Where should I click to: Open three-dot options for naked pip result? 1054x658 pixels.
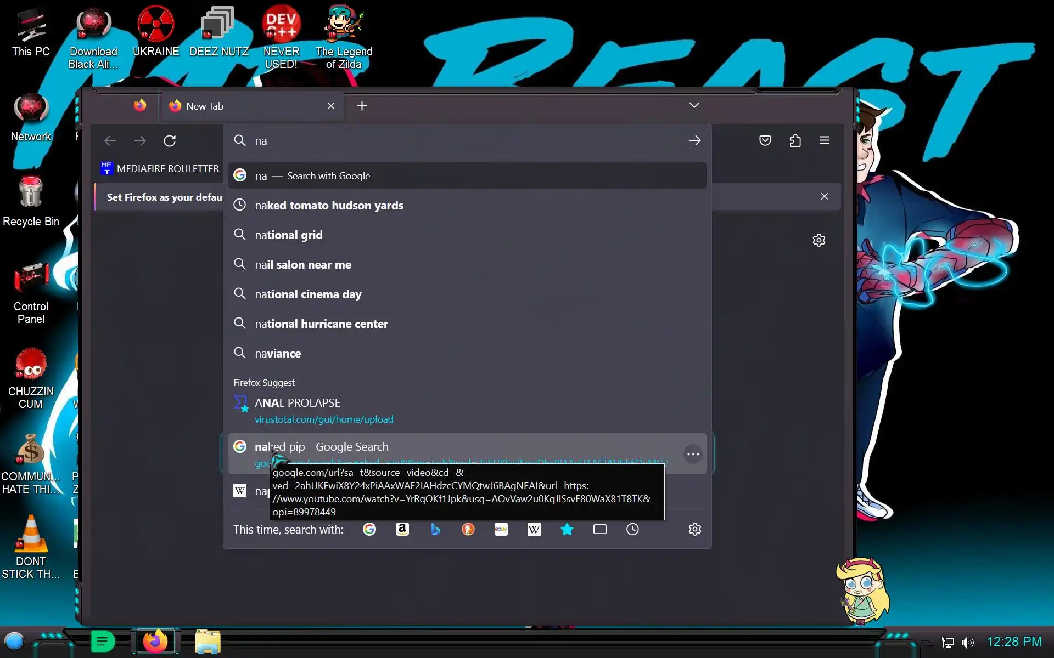(x=693, y=454)
